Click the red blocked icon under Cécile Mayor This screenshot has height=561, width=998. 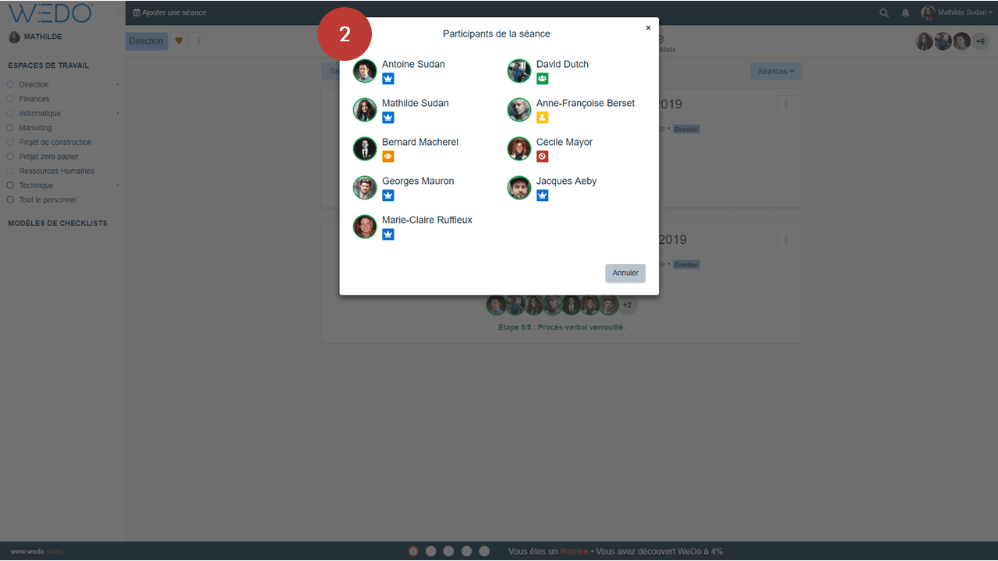[x=543, y=157]
